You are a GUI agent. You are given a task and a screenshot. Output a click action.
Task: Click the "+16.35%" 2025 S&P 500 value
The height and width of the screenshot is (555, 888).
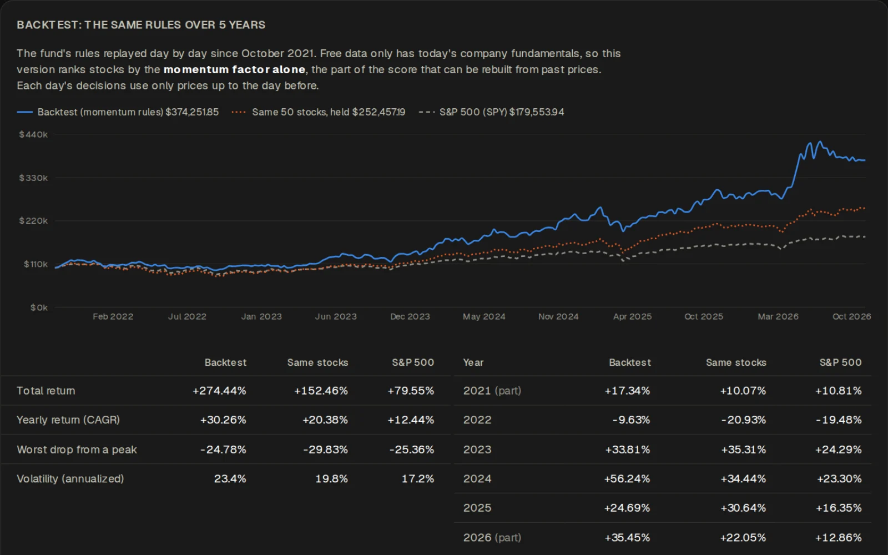pyautogui.click(x=839, y=508)
